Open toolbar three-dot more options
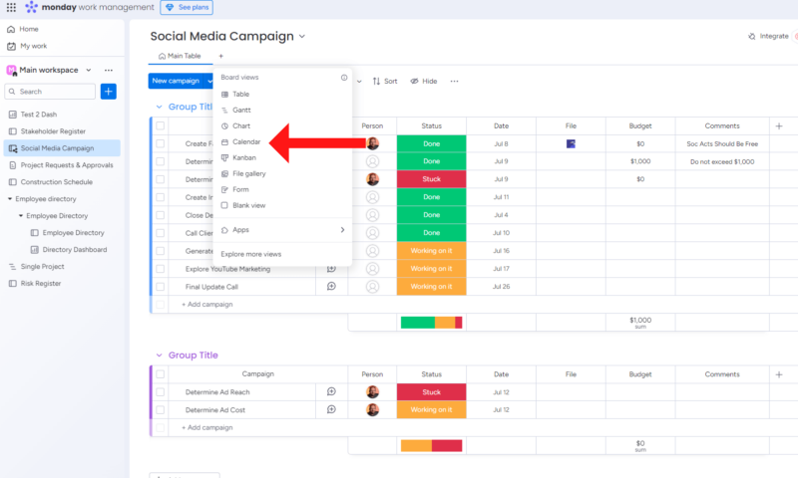 coord(454,82)
